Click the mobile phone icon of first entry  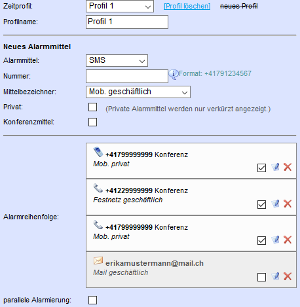pyautogui.click(x=98, y=152)
